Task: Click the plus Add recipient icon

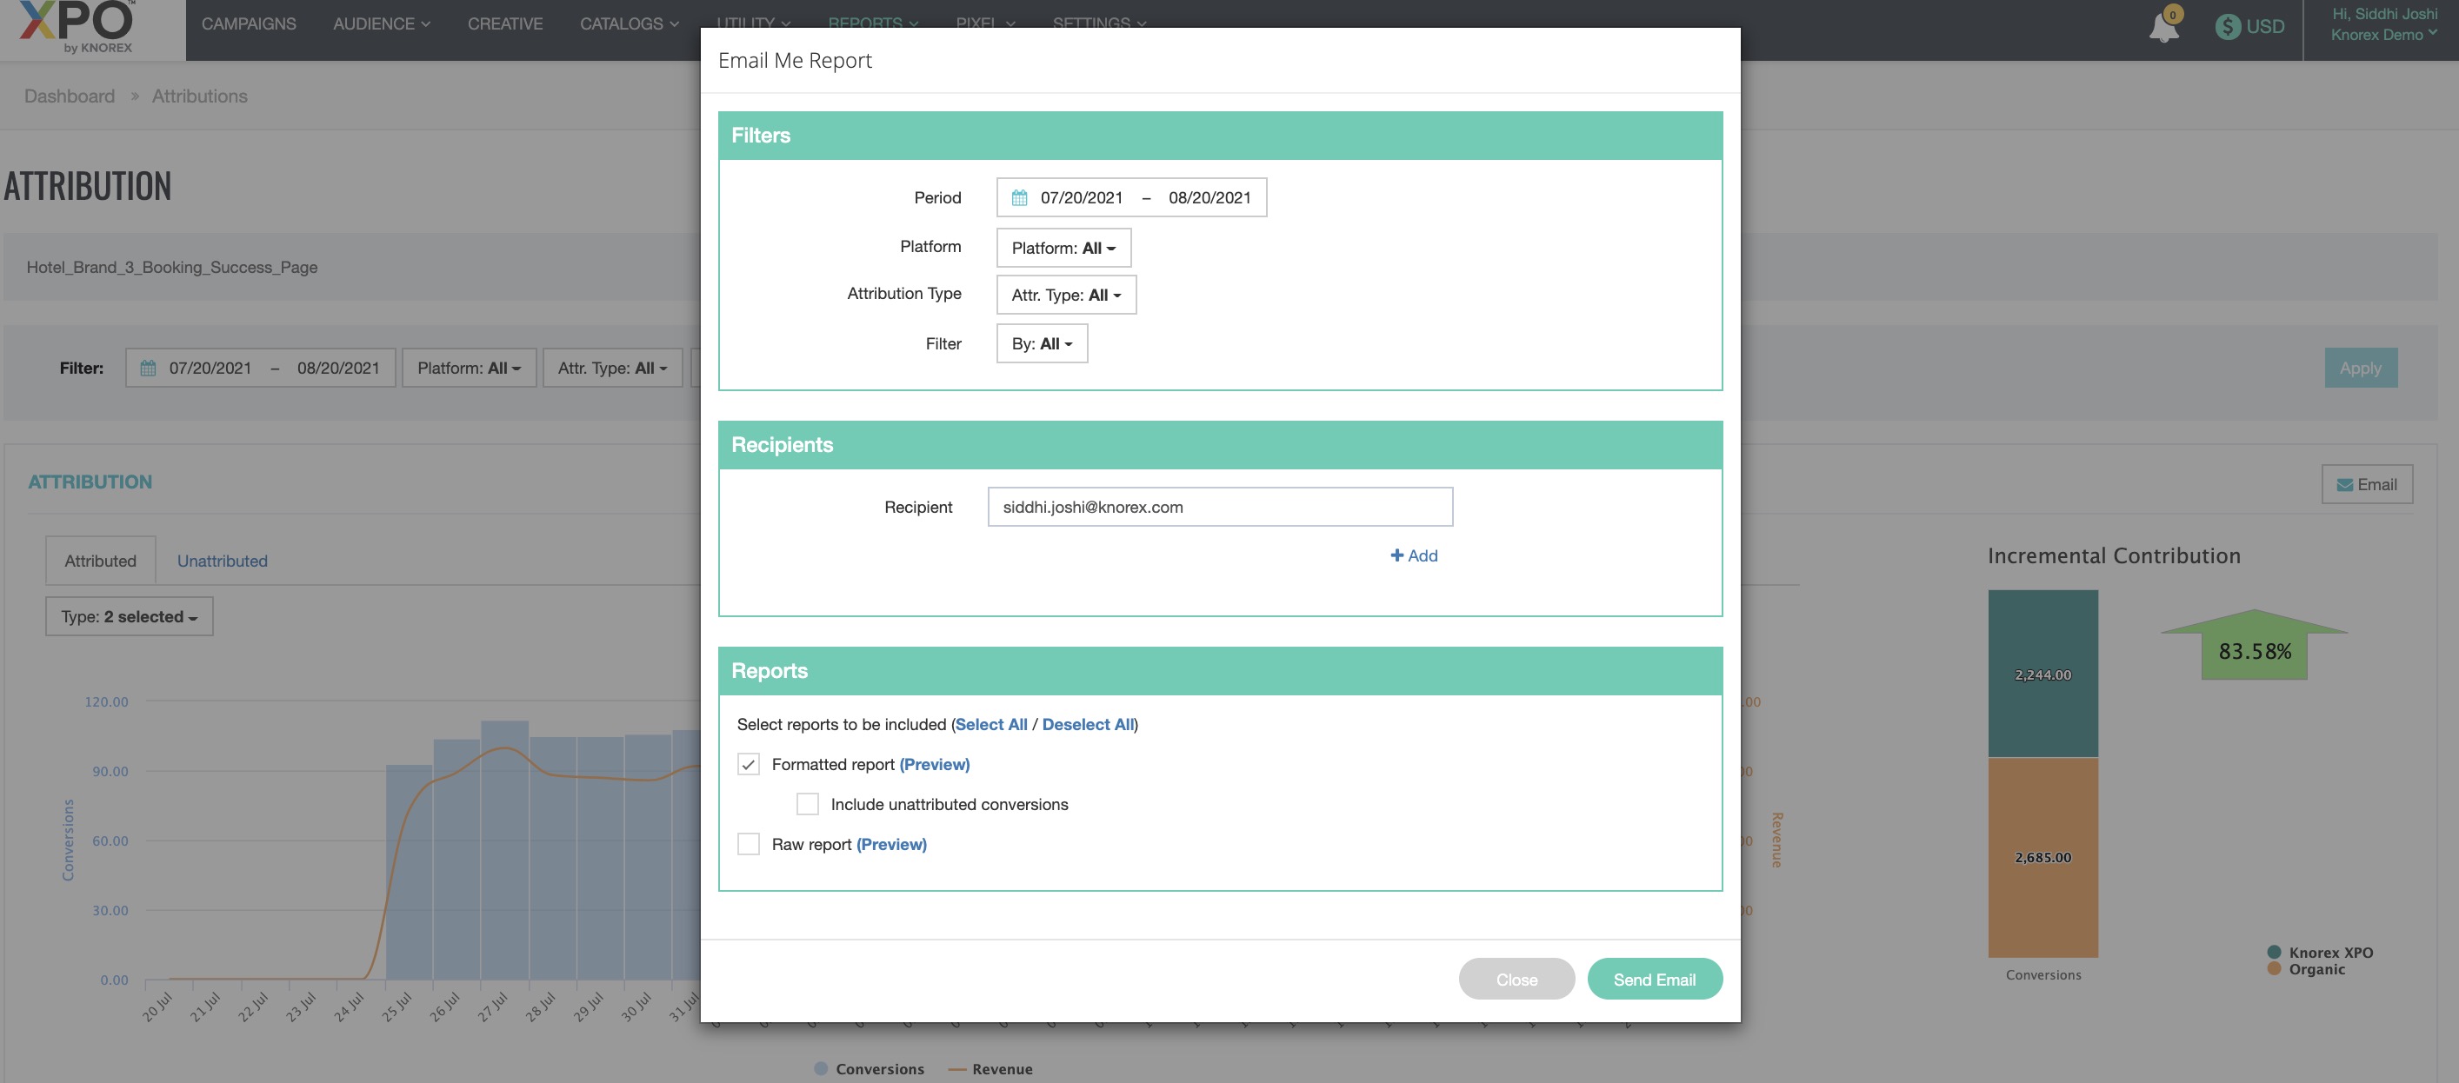Action: coord(1396,555)
